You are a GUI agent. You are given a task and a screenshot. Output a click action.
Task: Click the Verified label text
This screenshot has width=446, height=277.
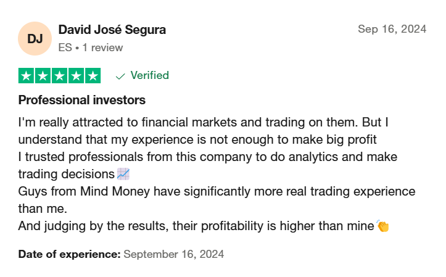(x=150, y=75)
